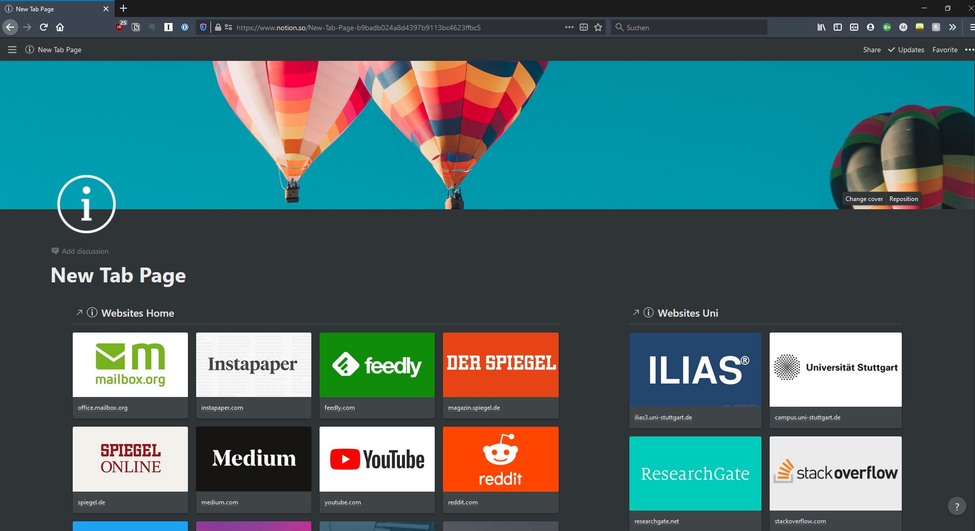Click the uBlock Origin extension icon
Screen dimensions: 975x531
pyautogui.click(x=120, y=27)
